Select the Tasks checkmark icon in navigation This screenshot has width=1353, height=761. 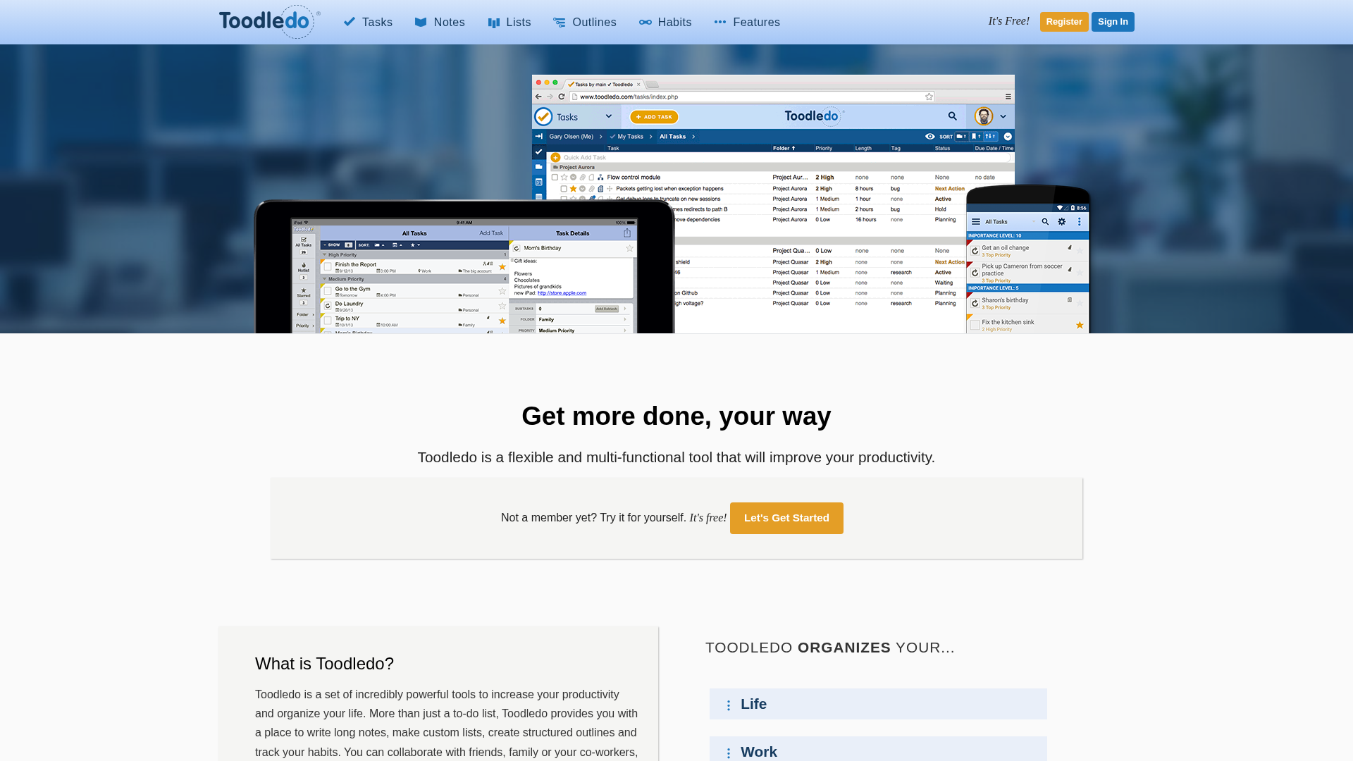[x=349, y=22]
